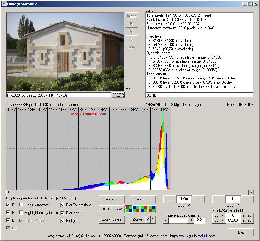Click the Exit button

241,232
